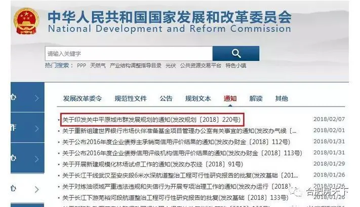Open notice on 关中平原城市群发展规划
The width and height of the screenshot is (360, 207).
tap(151, 120)
